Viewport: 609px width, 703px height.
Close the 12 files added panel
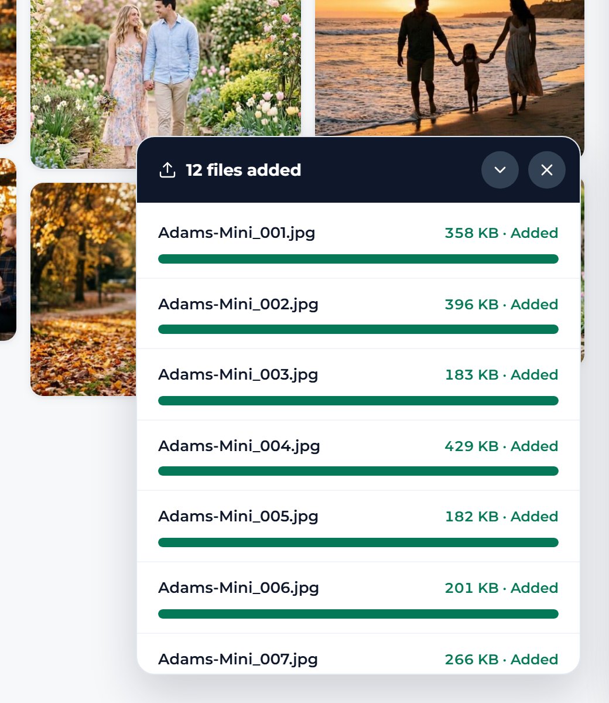547,170
